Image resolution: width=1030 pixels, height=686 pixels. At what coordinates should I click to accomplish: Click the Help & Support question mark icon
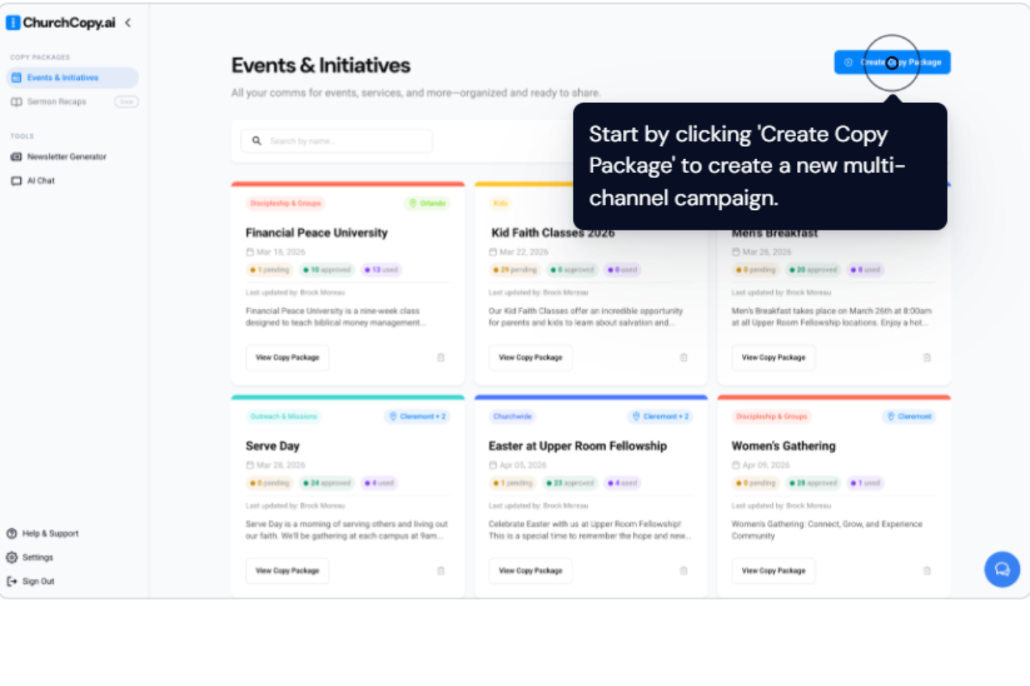(13, 533)
